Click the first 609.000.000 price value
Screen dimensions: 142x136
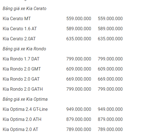79,69
